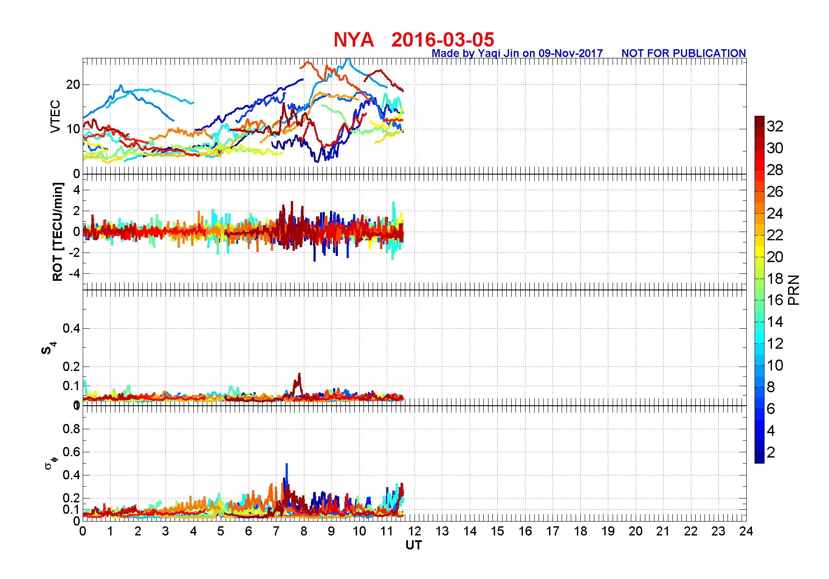Click the VTEC y-axis label
Viewport: 829px width, 579px height.
point(55,116)
